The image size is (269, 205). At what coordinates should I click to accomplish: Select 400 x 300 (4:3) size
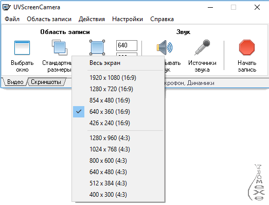point(118,195)
